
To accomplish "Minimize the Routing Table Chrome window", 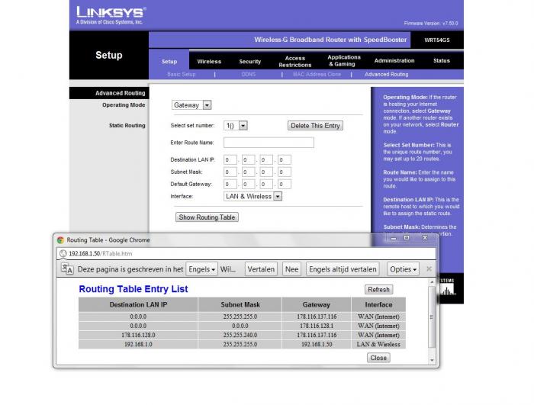I will (x=394, y=238).
